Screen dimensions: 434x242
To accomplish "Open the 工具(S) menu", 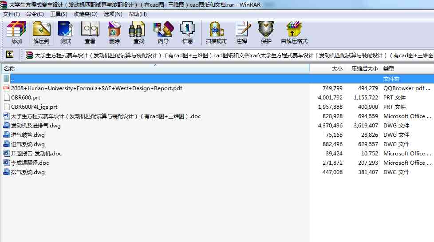I will point(59,14).
